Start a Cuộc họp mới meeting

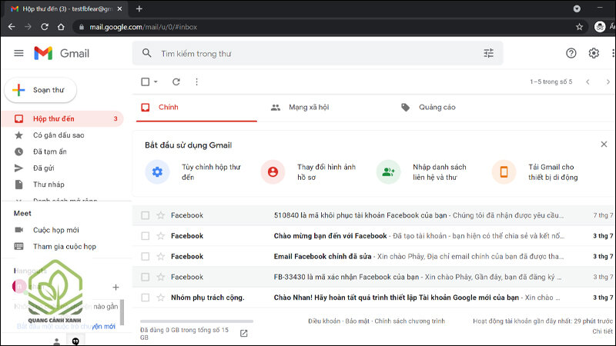pos(55,230)
